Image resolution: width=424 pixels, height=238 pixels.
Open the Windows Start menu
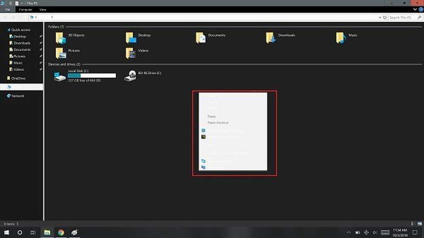pyautogui.click(x=7, y=232)
